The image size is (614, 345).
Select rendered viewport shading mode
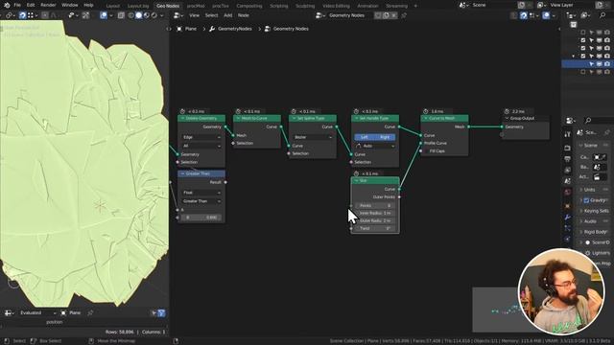(x=154, y=15)
